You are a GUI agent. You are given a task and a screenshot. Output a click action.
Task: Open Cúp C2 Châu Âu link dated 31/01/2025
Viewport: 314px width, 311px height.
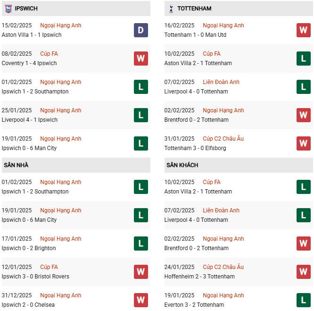pos(223,139)
